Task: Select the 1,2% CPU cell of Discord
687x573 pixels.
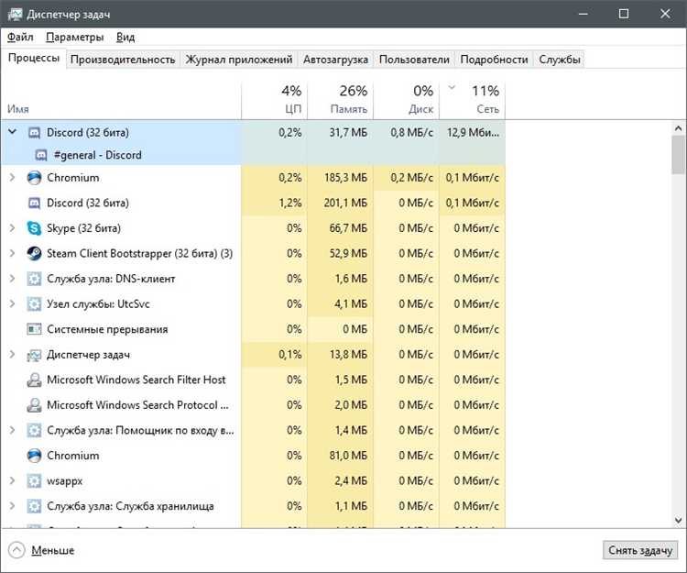Action: [x=274, y=203]
